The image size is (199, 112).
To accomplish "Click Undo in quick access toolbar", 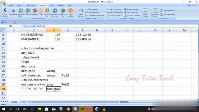I will click(x=5, y=22).
